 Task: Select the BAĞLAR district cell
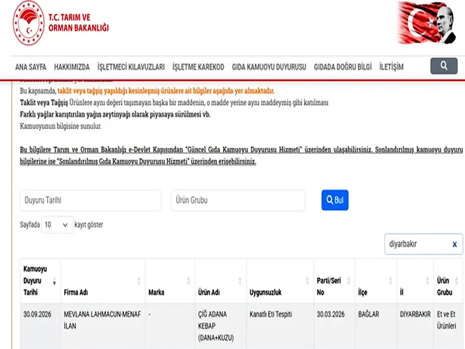375,326
